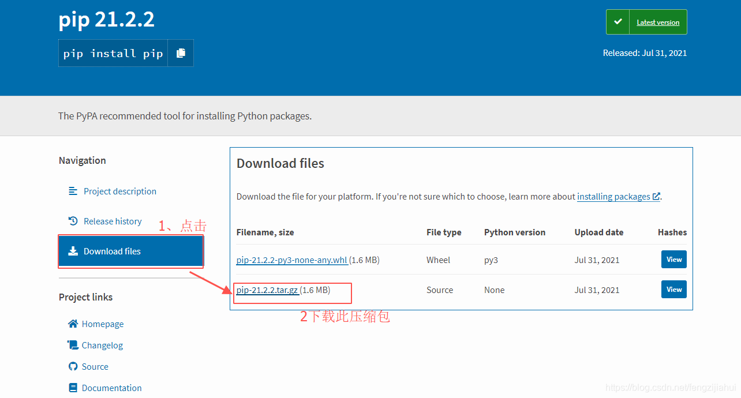Screen dimensions: 741x398
Task: View hashes for the Wheel file
Action: pos(674,260)
